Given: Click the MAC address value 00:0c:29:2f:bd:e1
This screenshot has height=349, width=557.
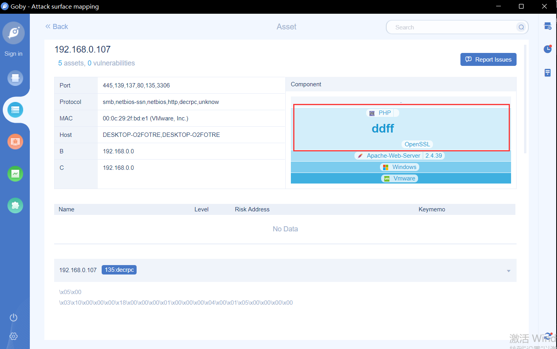Looking at the screenshot, I should (x=145, y=118).
